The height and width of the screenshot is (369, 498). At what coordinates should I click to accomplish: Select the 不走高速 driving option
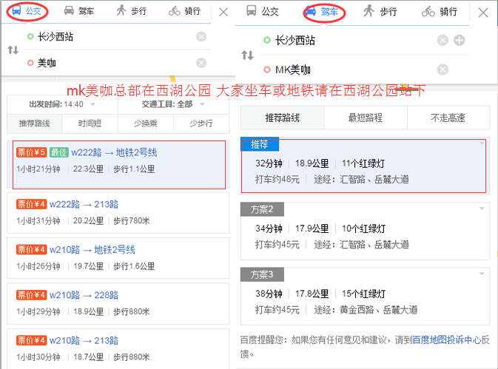pos(448,118)
